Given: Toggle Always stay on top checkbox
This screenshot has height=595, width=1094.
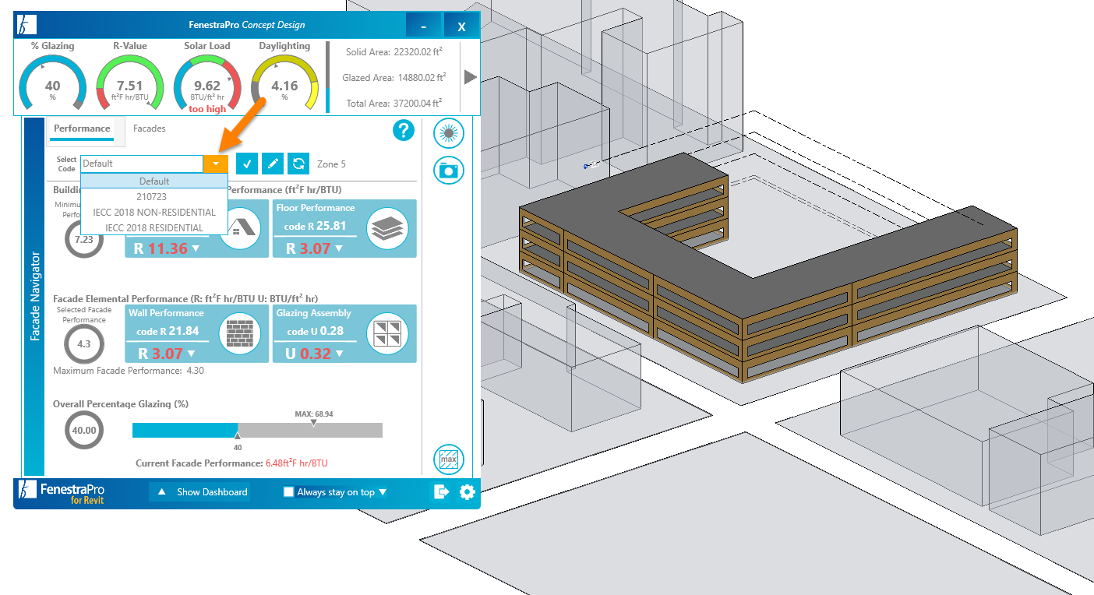Looking at the screenshot, I should point(288,492).
